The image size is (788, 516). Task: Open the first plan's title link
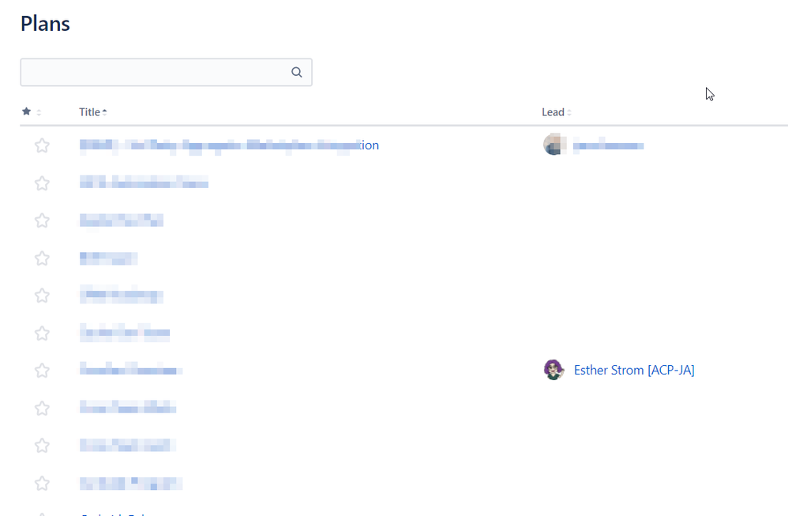pos(229,145)
